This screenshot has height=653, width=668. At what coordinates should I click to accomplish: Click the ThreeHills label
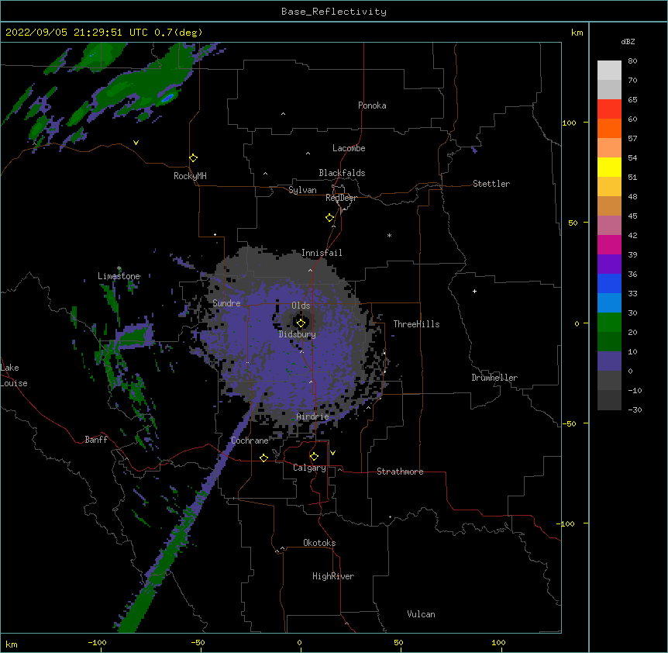[x=416, y=324]
